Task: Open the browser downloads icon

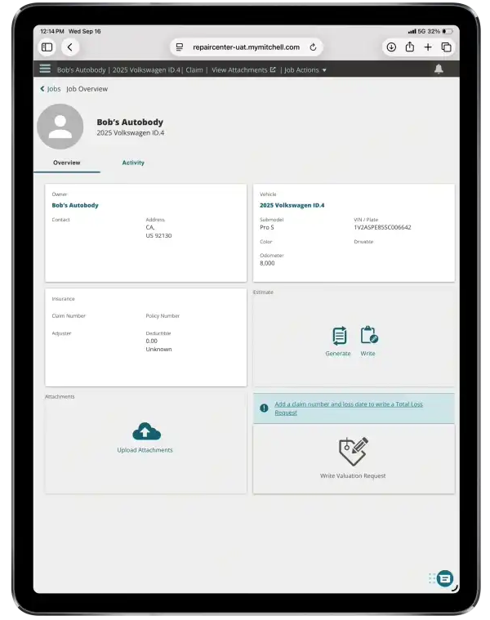Action: click(x=391, y=47)
